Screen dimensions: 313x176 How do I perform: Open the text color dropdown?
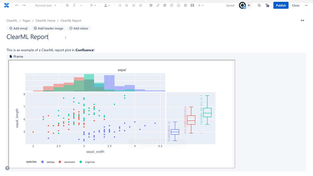[x=107, y=5]
